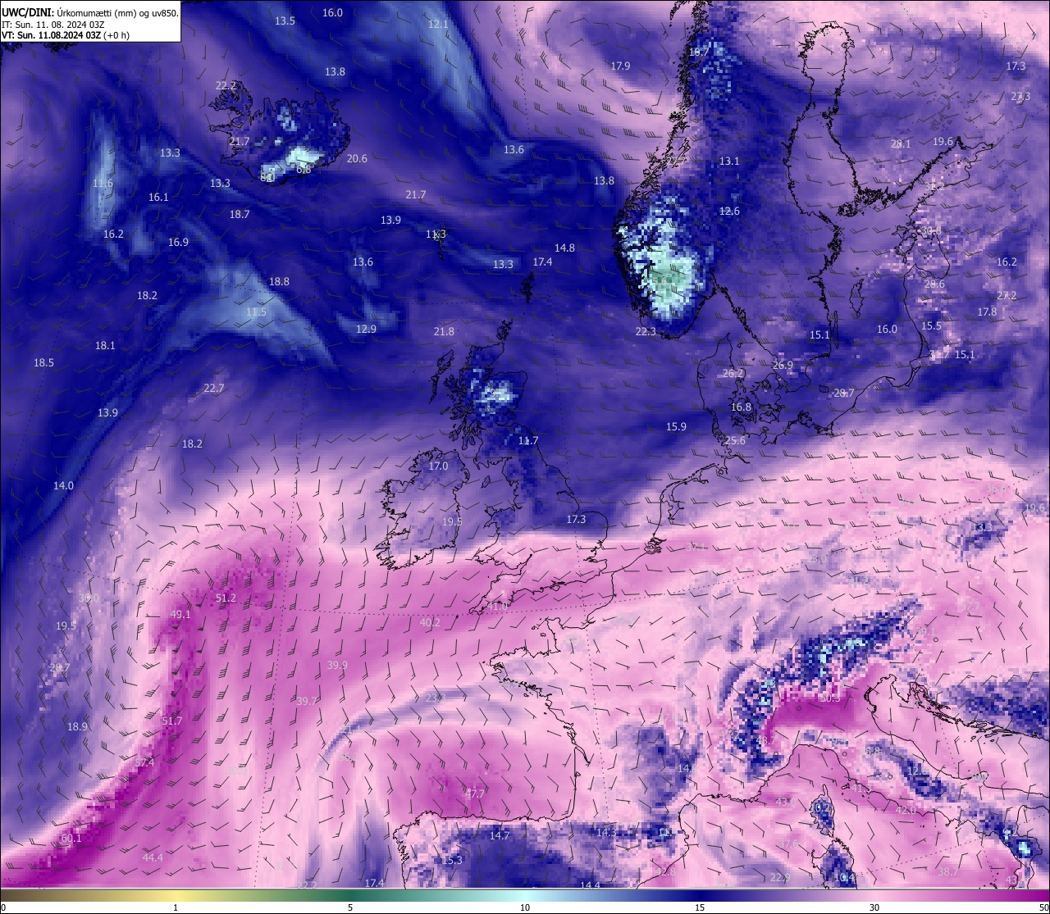Click the 11.7 value over northern England
The width and height of the screenshot is (1050, 914).
point(528,441)
